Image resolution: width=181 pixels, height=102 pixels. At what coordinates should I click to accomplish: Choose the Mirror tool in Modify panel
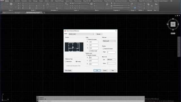click(x=30, y=6)
